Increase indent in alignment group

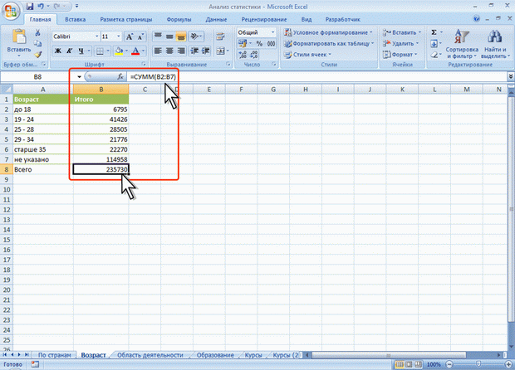coord(206,51)
